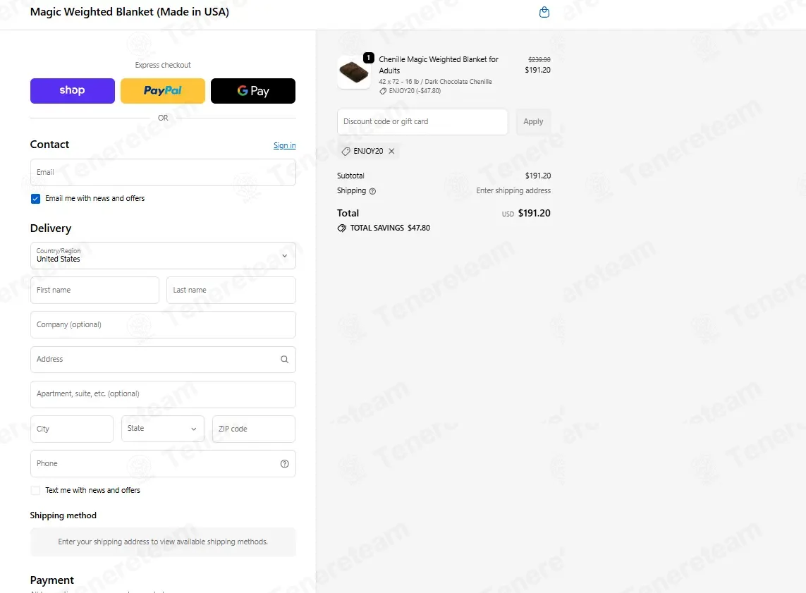
Task: Enable Text me with news and offers
Action: (x=35, y=490)
